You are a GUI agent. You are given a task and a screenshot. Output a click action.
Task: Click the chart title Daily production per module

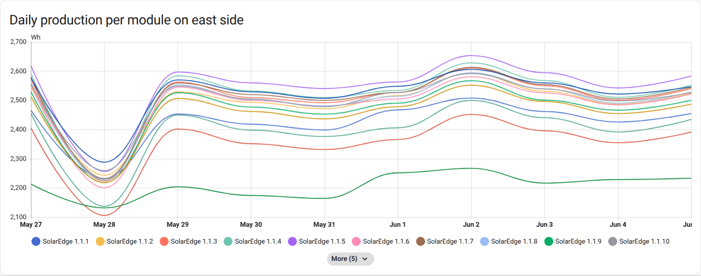pos(126,20)
